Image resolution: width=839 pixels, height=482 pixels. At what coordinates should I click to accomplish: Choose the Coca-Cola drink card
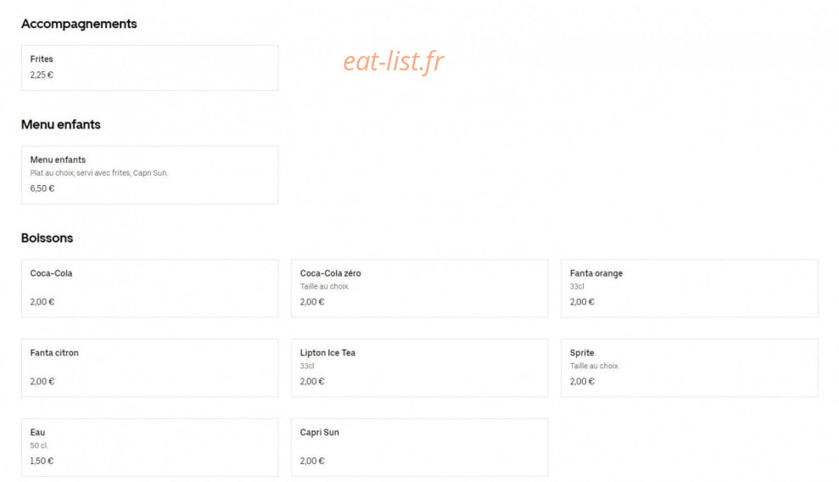pos(150,289)
